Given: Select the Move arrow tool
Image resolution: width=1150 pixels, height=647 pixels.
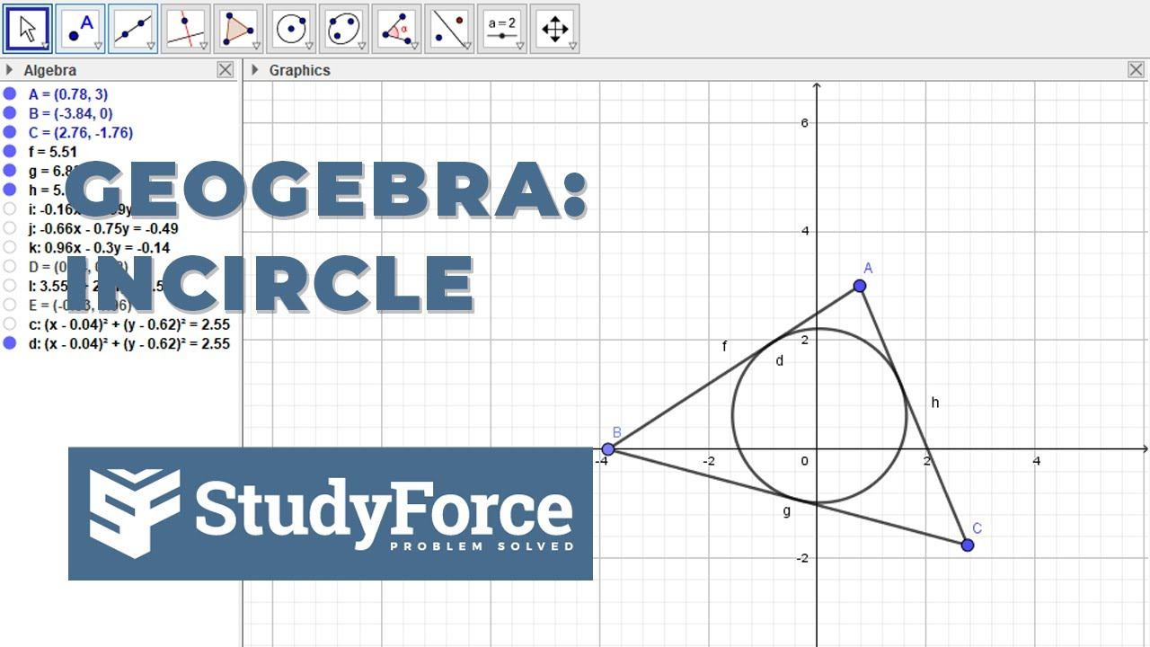Looking at the screenshot, I should coord(28,29).
